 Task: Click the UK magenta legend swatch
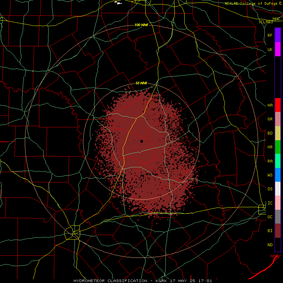pyautogui.click(x=278, y=49)
